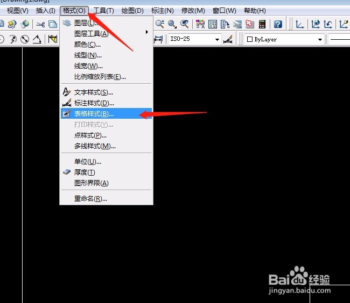Click the 格式(O) menu
This screenshot has width=350, height=303.
74,10
